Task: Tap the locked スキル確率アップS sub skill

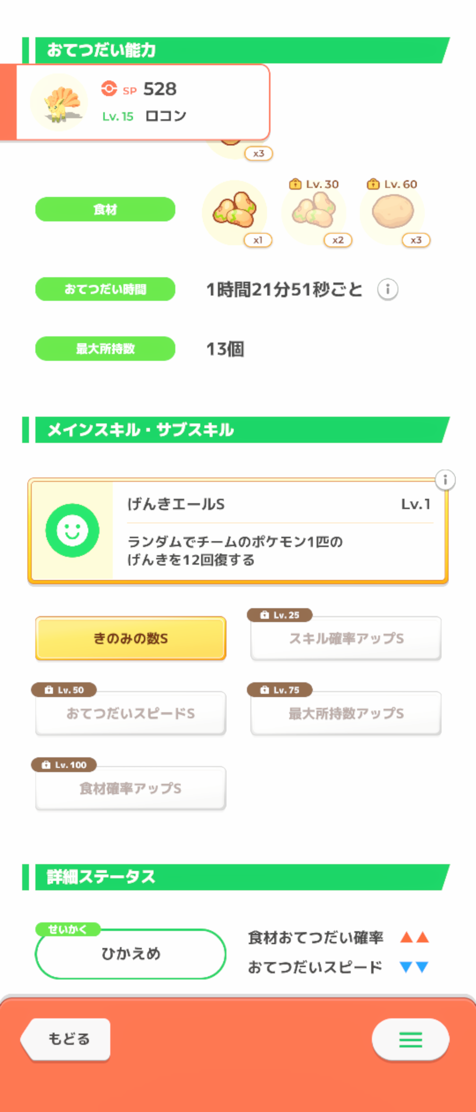Action: click(x=346, y=639)
